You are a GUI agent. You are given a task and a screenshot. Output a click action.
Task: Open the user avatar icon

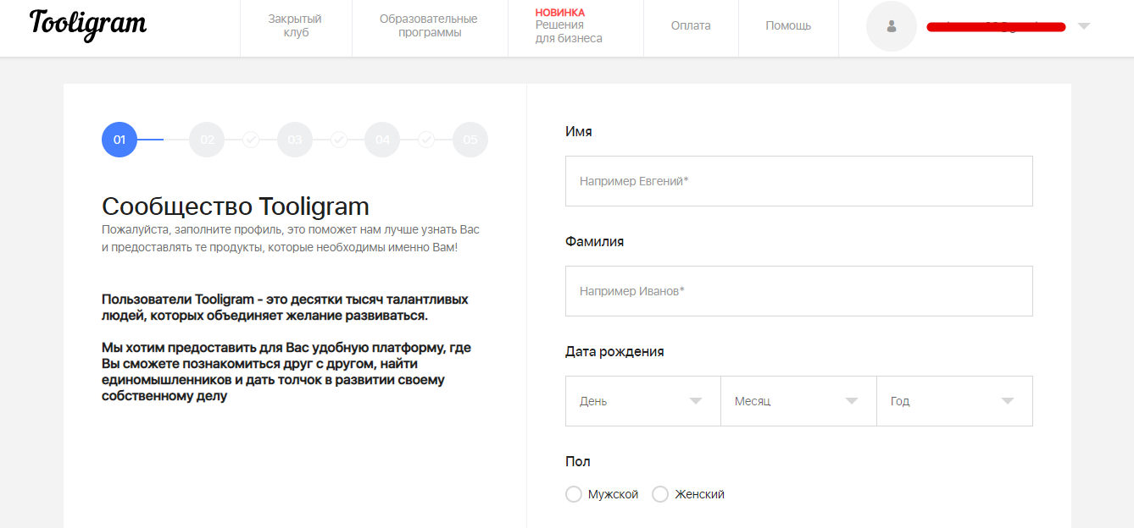(x=892, y=26)
